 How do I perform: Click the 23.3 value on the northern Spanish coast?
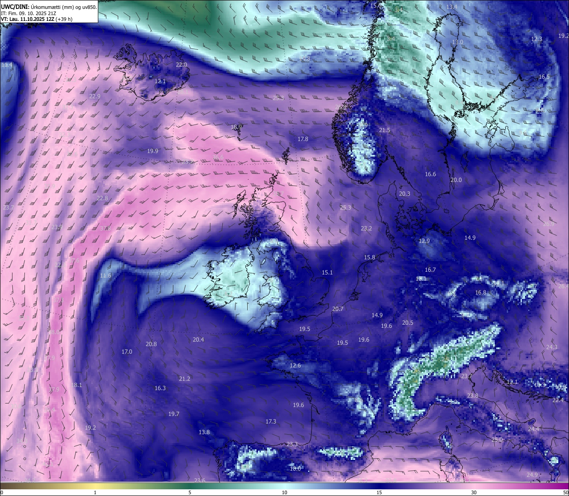point(292,444)
